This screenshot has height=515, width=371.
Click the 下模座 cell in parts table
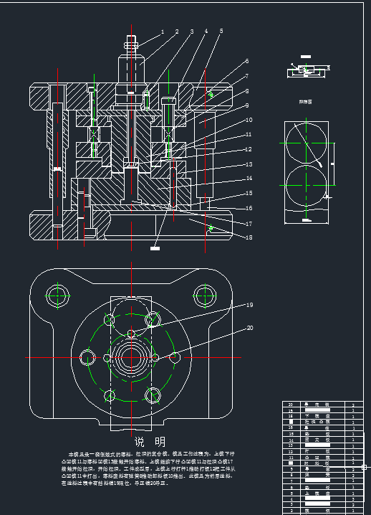tap(317, 416)
